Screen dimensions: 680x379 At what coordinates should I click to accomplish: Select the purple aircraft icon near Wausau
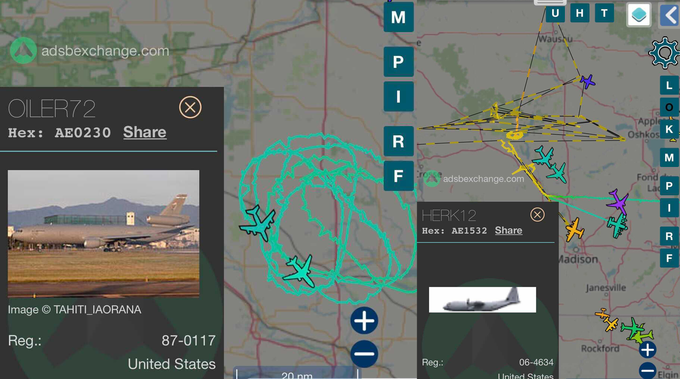[x=587, y=81]
